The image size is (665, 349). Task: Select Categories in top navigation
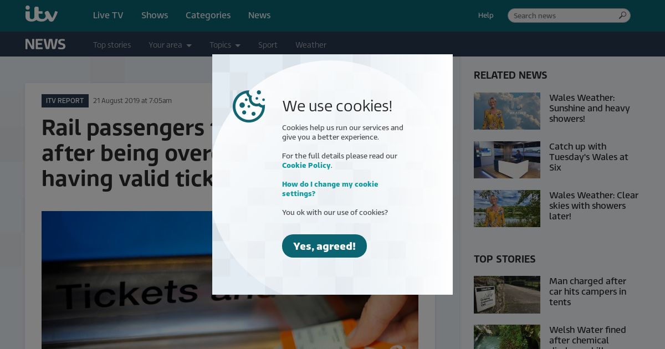(208, 16)
